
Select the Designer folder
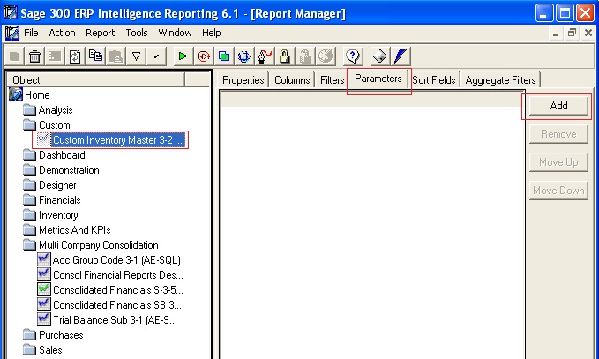(57, 185)
